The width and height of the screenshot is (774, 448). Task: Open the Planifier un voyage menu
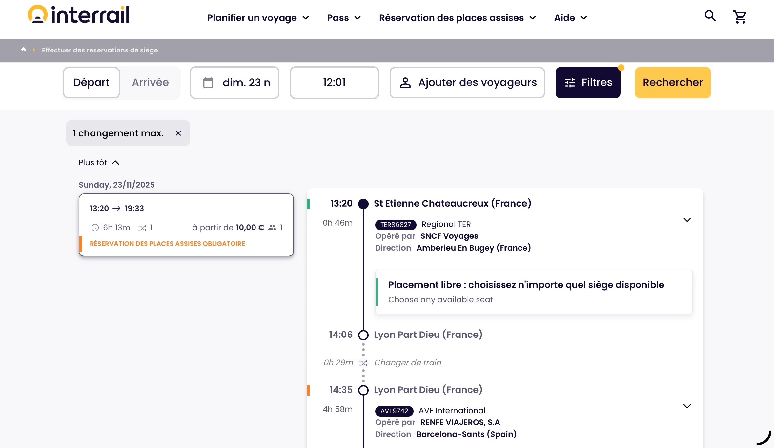point(258,18)
